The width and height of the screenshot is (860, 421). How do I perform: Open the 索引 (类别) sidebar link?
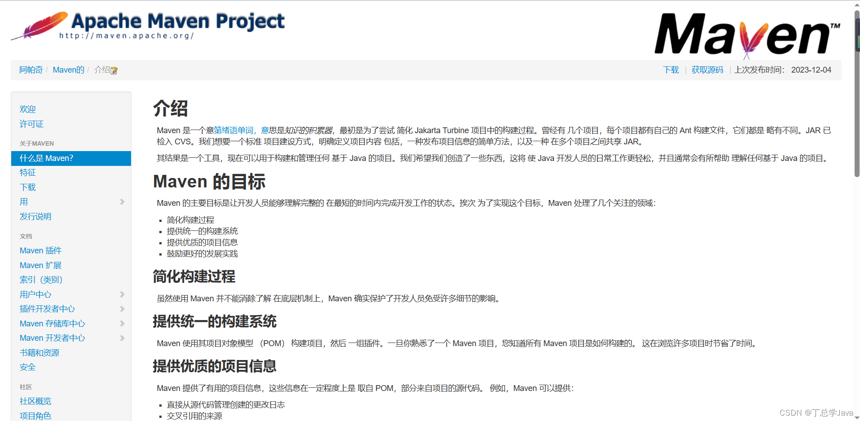click(41, 280)
